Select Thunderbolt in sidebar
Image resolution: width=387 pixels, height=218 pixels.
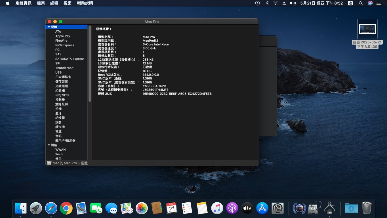click(64, 68)
